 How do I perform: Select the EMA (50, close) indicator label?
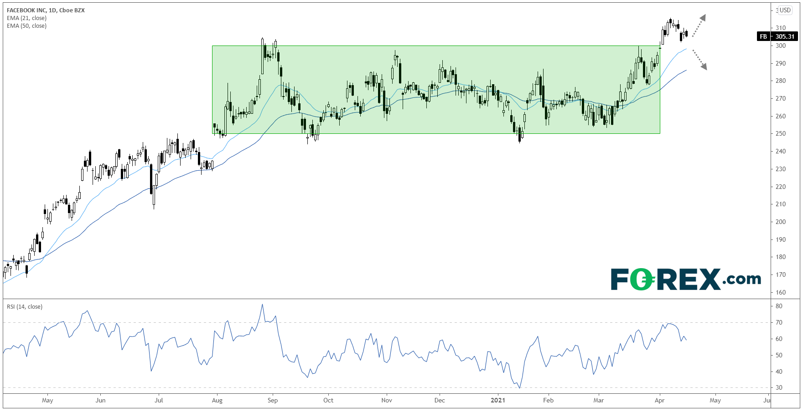[26, 26]
